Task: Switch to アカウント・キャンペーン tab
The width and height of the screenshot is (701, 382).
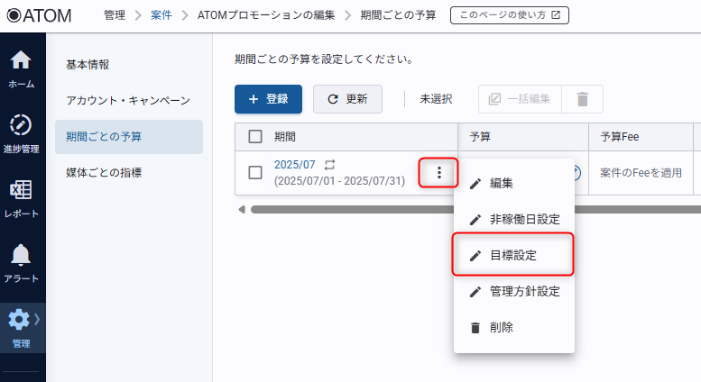Action: coord(128,100)
